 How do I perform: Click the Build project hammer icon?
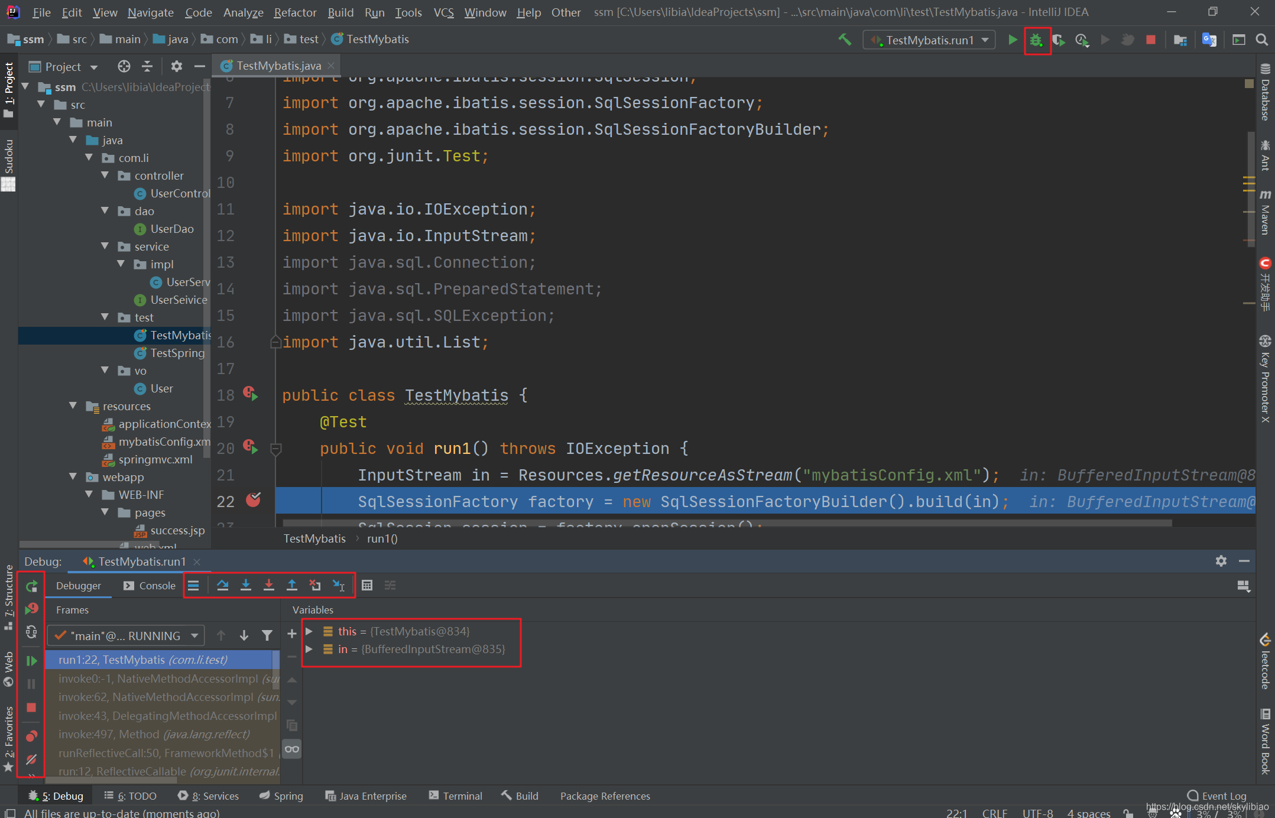(845, 40)
